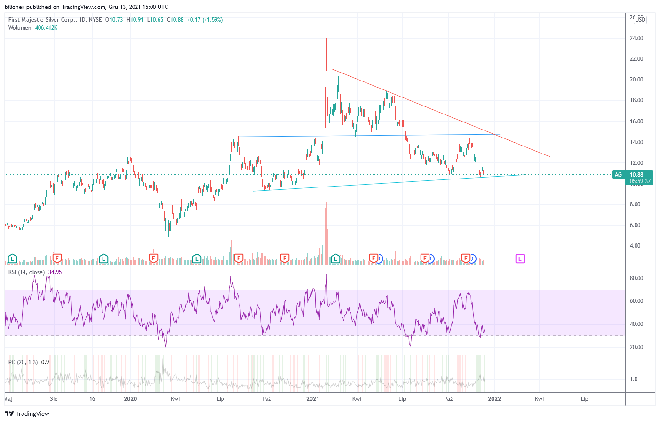
Task: Click the 2022 time axis label
Action: tap(494, 399)
